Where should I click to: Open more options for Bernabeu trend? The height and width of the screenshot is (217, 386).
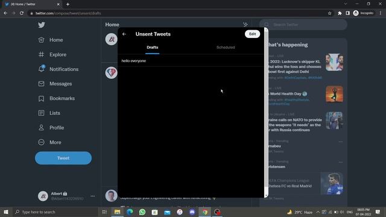340,142
